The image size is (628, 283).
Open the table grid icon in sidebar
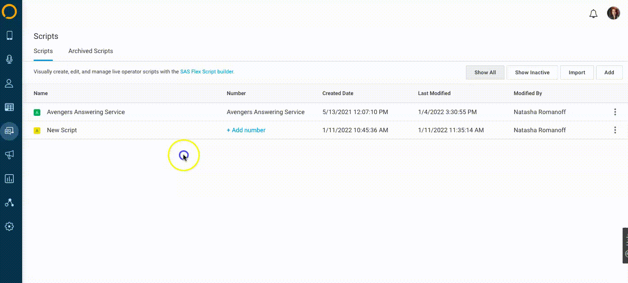(9, 107)
